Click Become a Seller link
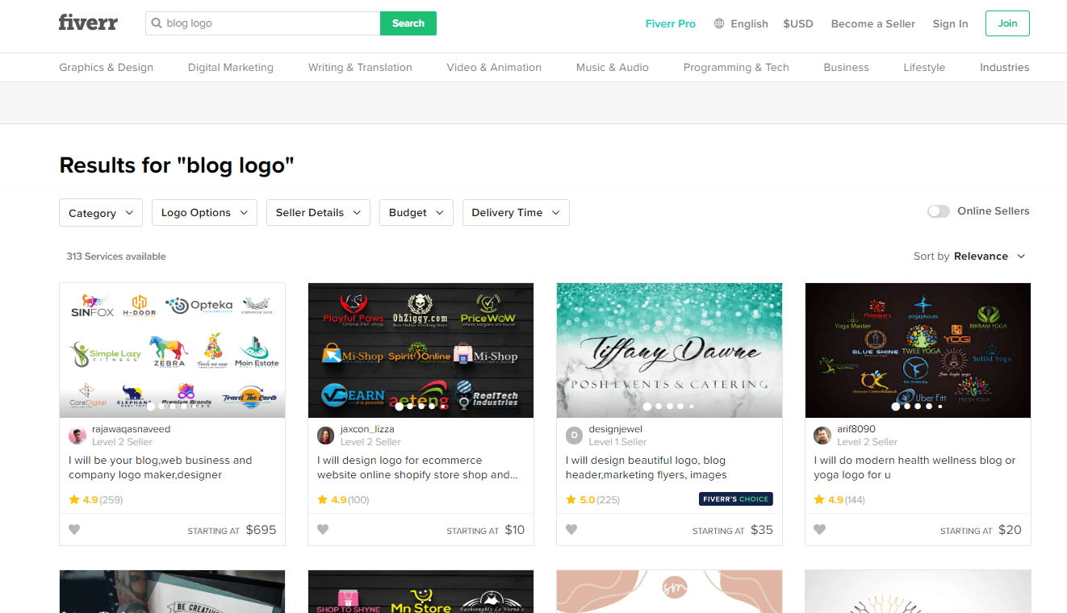This screenshot has height=613, width=1067. pos(873,23)
